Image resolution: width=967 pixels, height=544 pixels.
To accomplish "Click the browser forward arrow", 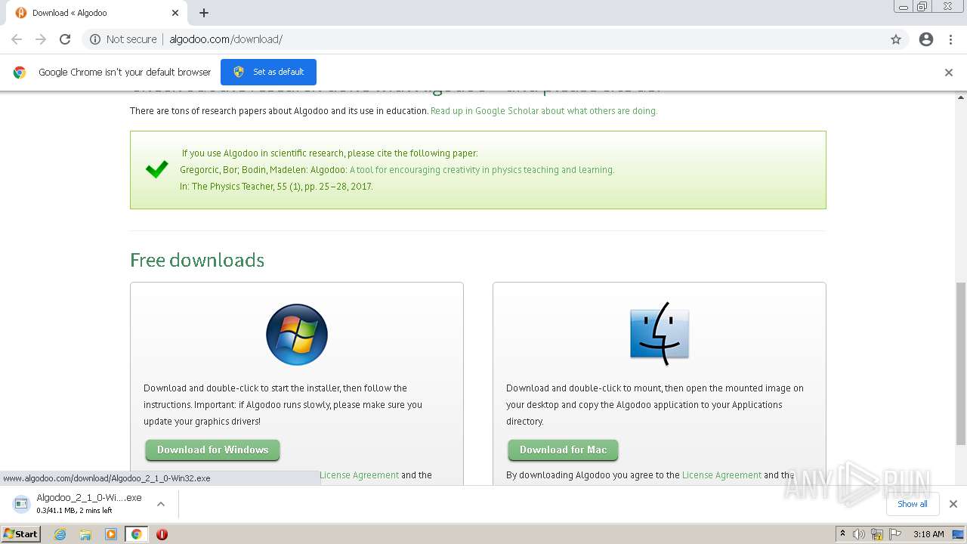I will click(x=41, y=39).
